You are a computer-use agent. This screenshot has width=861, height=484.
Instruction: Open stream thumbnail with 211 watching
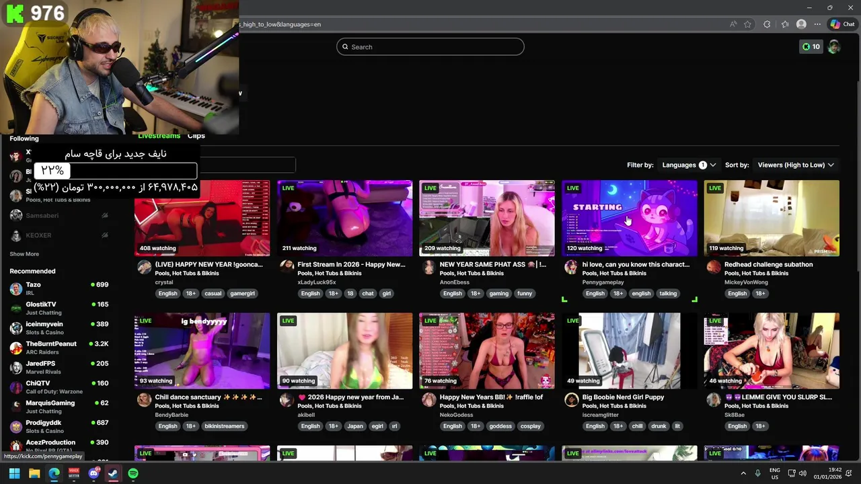[345, 218]
